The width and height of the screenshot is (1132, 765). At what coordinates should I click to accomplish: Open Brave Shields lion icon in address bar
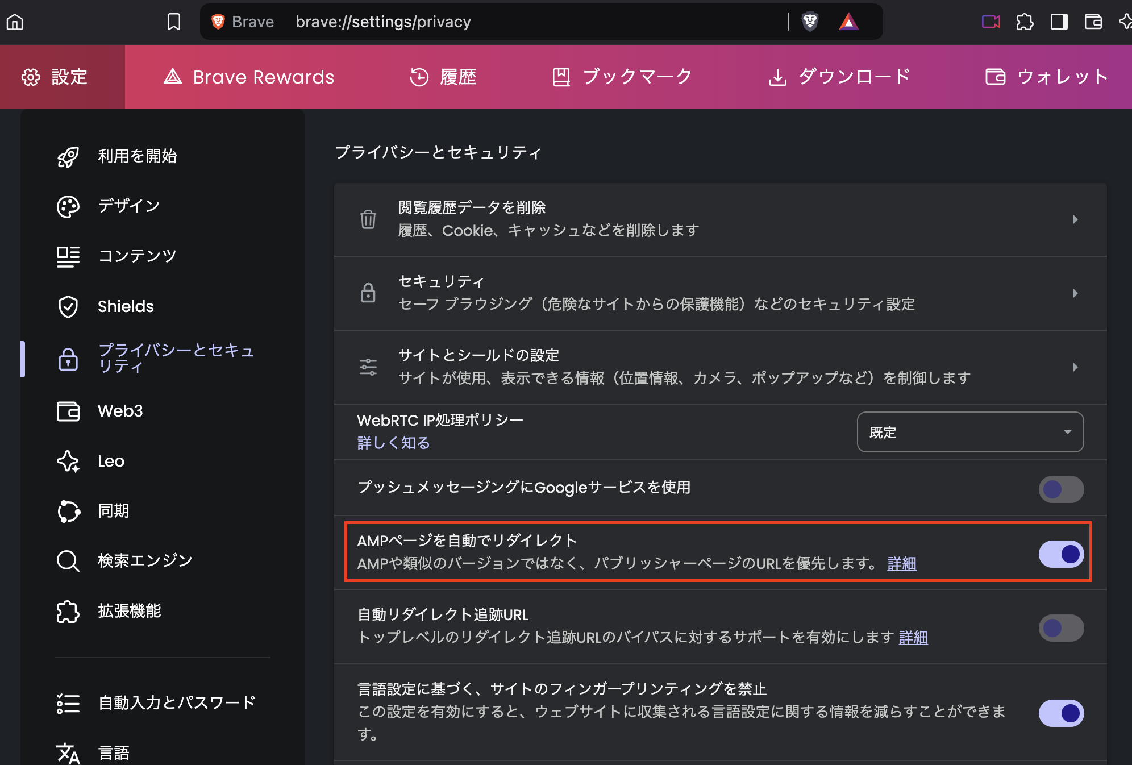click(x=810, y=22)
